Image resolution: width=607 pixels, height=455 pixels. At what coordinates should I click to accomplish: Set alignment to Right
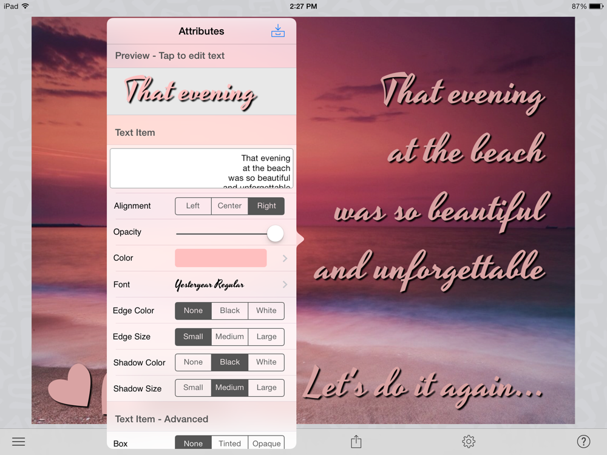(x=266, y=206)
